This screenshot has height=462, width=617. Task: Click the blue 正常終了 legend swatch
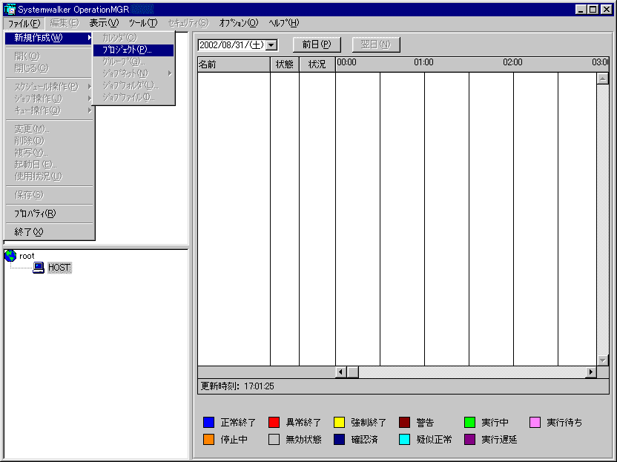tap(208, 422)
